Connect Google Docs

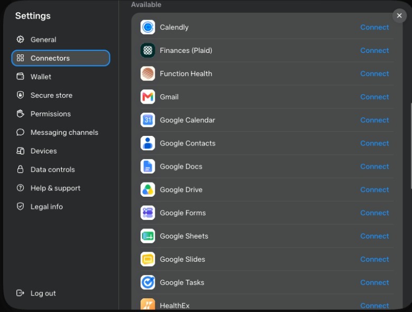click(x=374, y=166)
